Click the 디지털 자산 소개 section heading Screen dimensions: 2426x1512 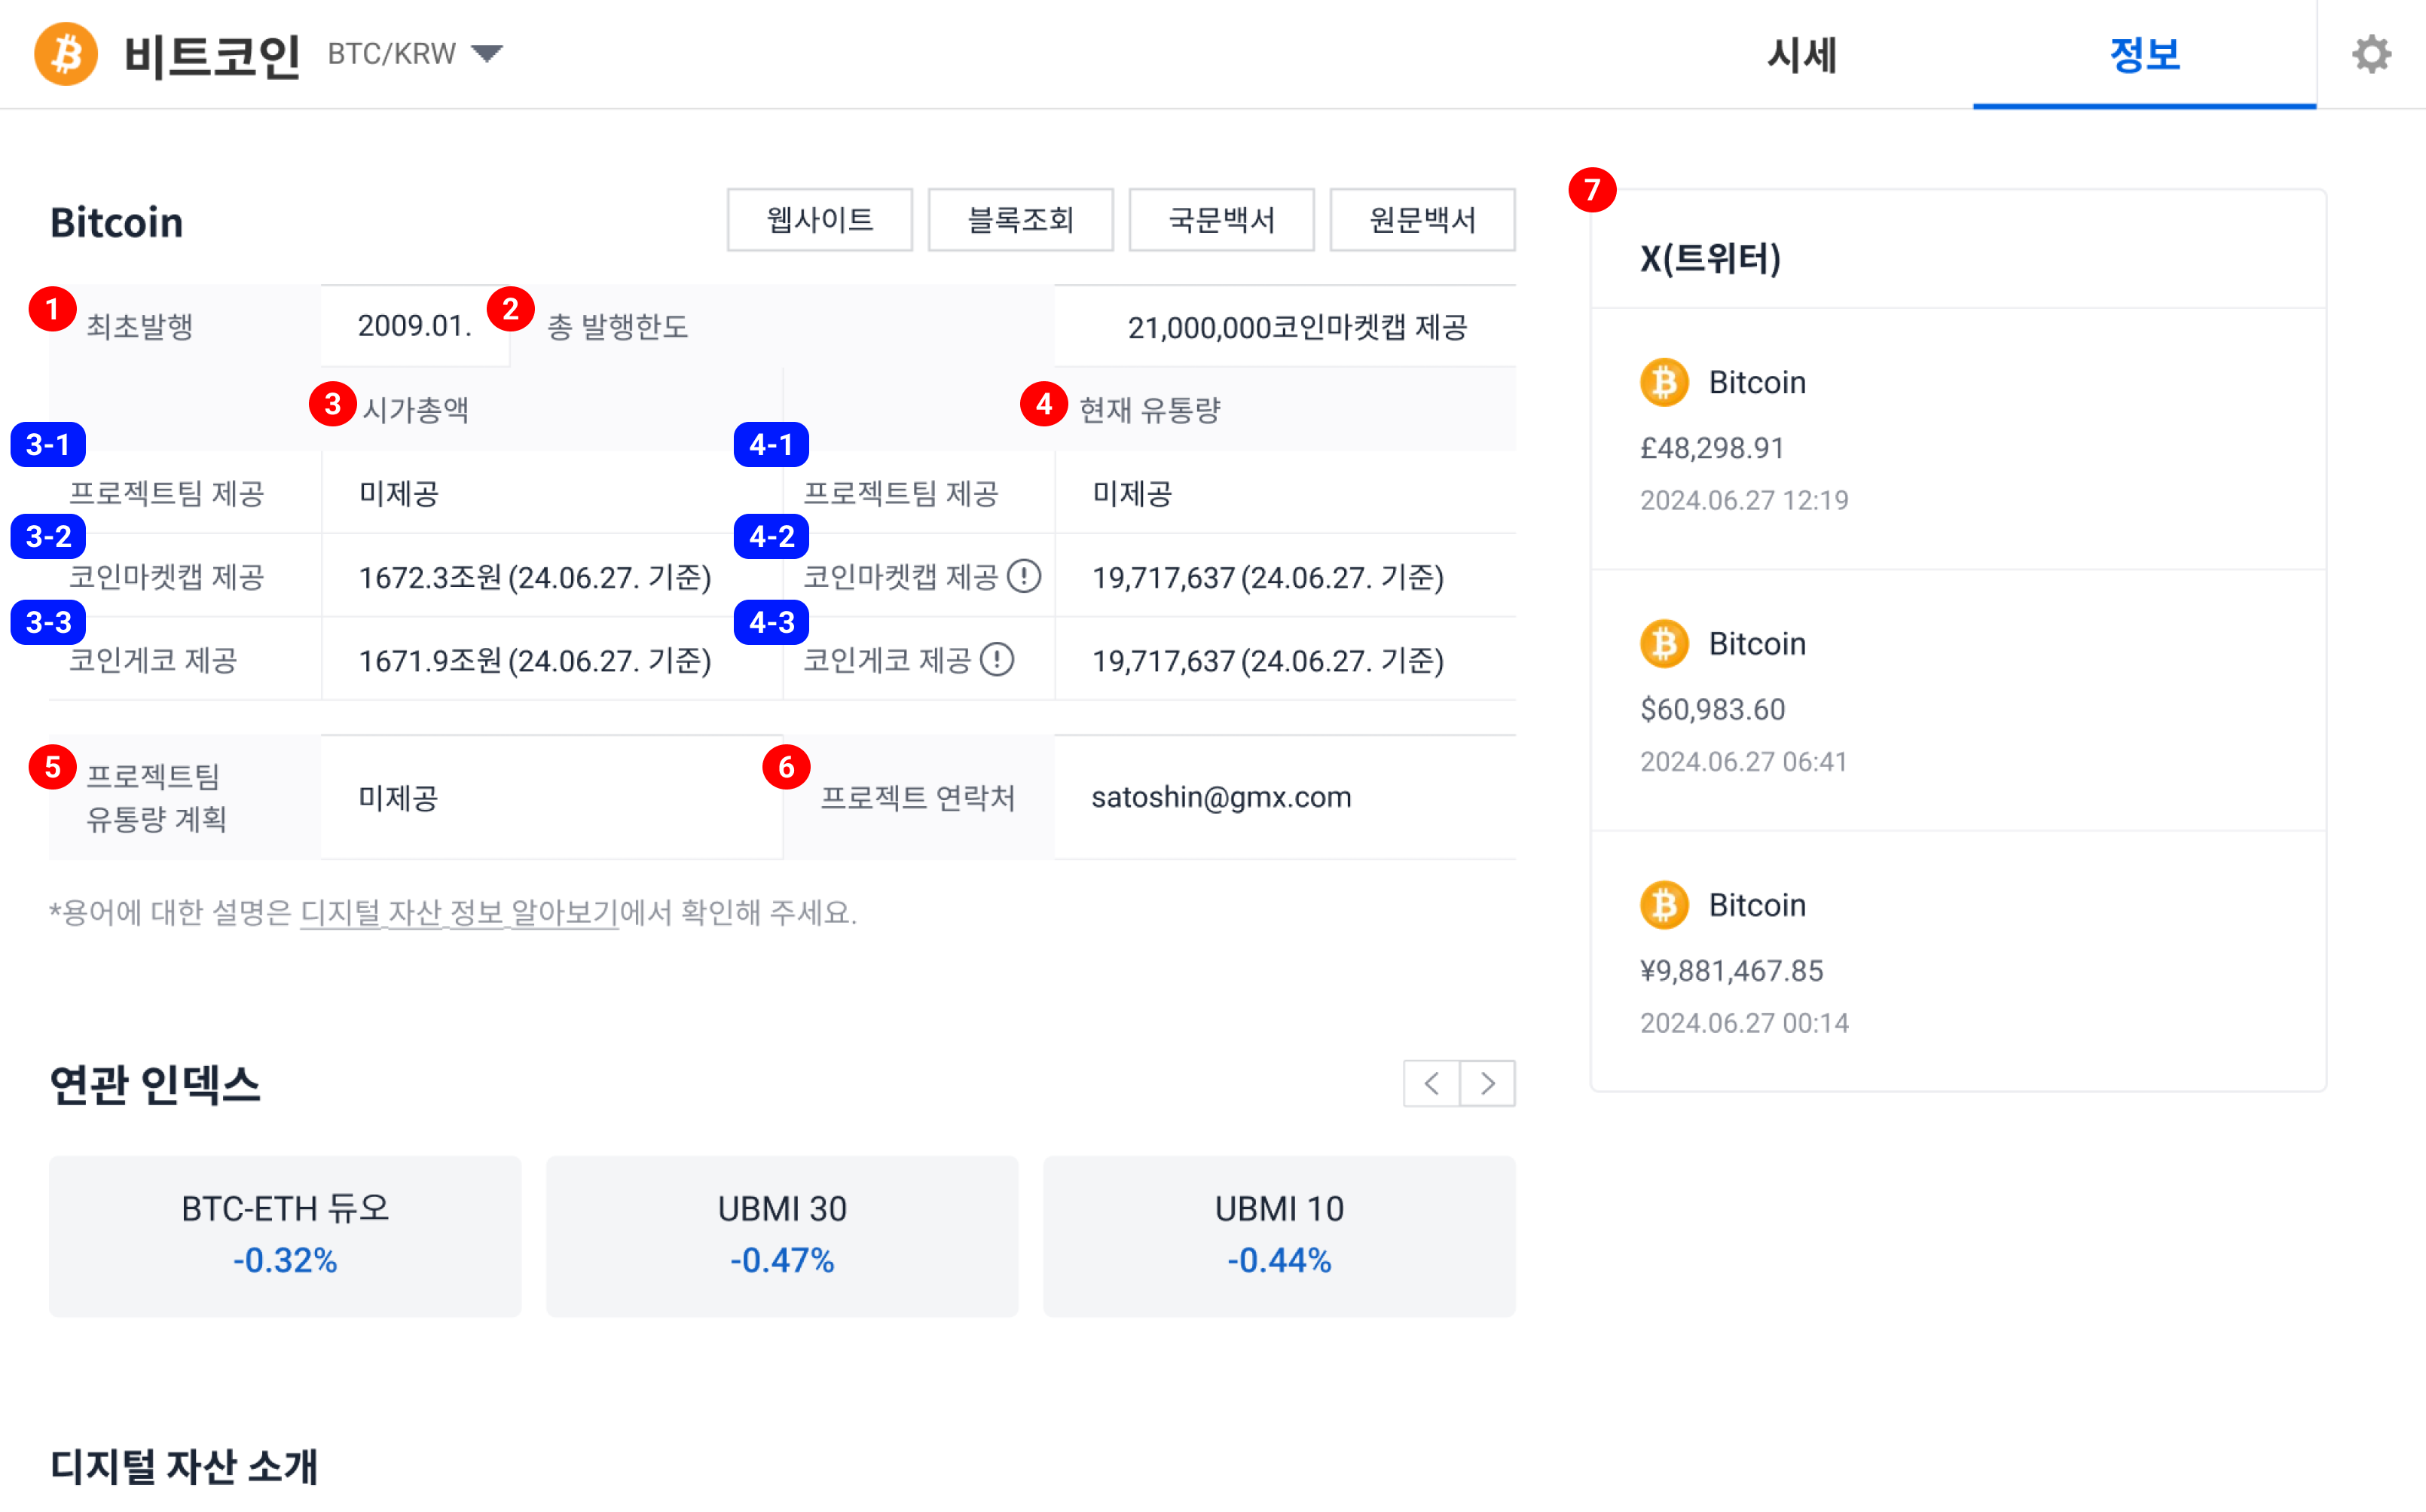tap(184, 1467)
